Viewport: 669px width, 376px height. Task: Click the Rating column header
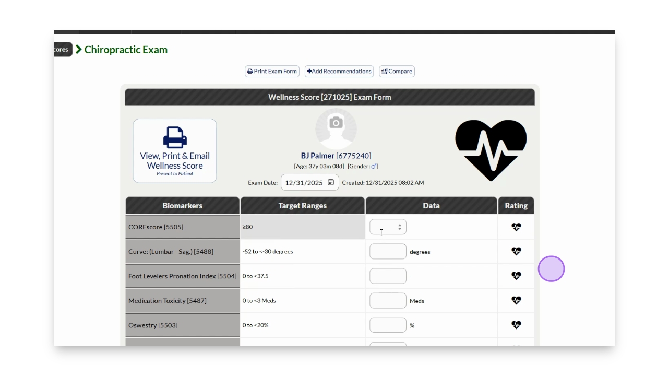click(x=516, y=206)
